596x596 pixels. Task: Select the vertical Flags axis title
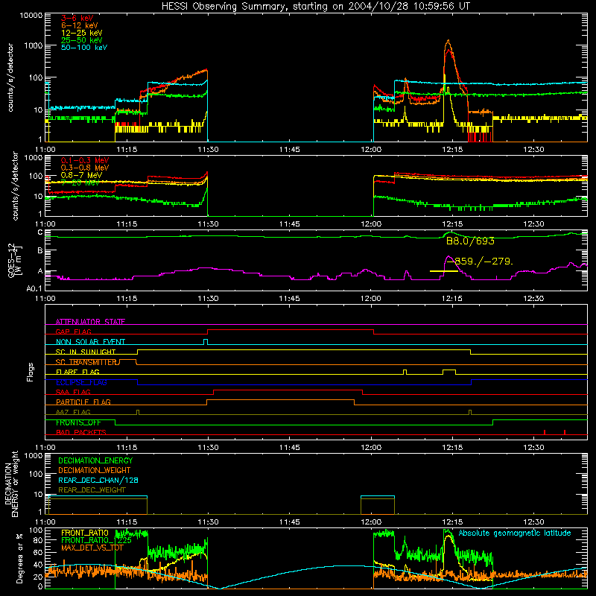click(31, 372)
